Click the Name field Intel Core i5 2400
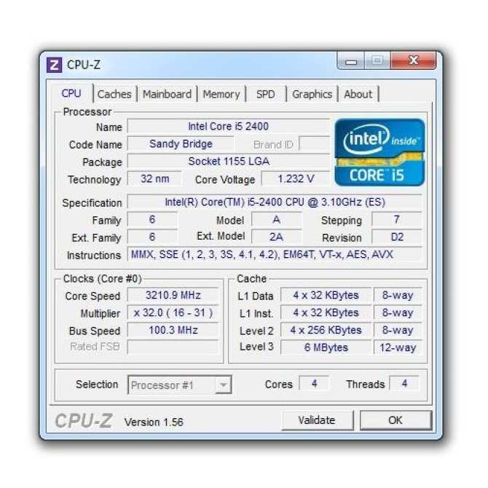Image resolution: width=488 pixels, height=488 pixels. pos(228,126)
